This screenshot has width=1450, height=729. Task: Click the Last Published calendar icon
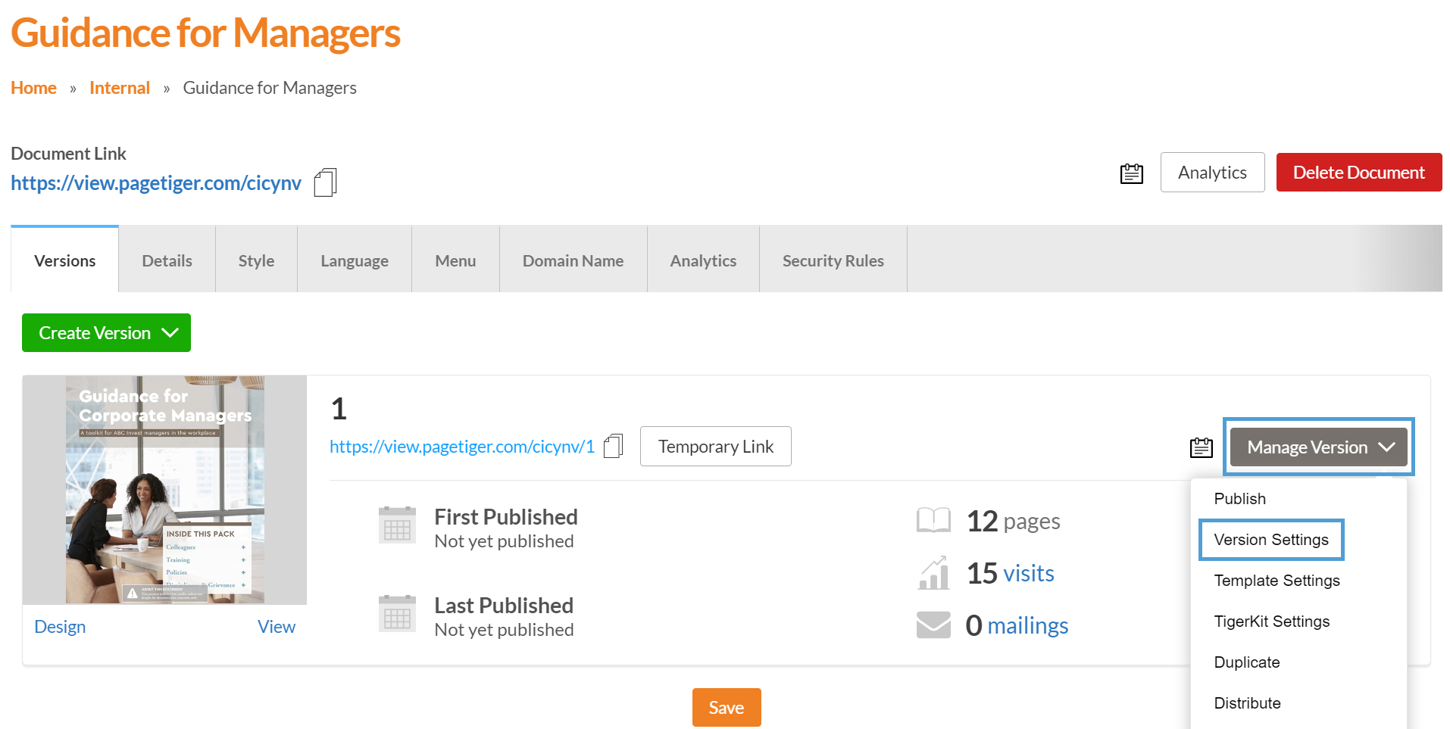[x=397, y=614]
